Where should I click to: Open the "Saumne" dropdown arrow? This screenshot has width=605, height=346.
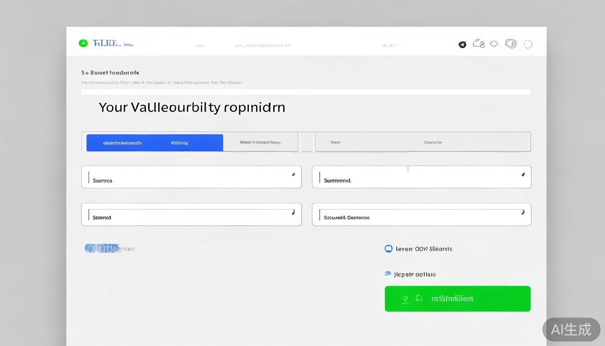click(293, 175)
